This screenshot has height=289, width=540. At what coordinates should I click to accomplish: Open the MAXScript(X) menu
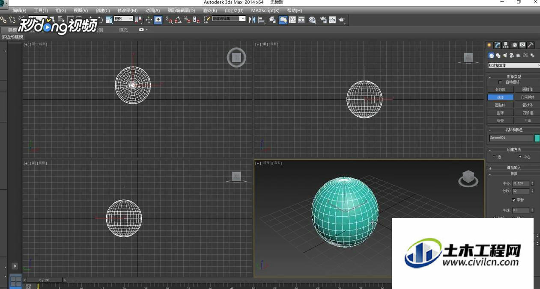click(x=265, y=10)
